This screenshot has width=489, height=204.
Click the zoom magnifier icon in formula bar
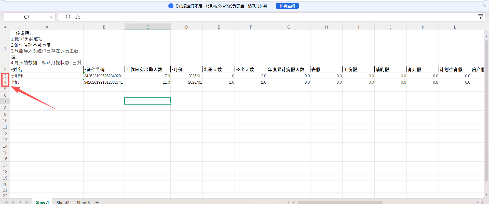(x=68, y=17)
